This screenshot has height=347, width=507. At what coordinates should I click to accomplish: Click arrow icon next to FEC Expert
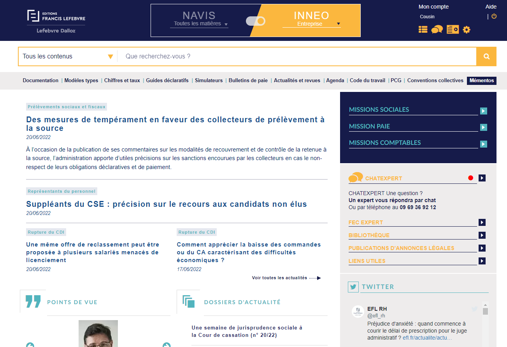tap(482, 222)
